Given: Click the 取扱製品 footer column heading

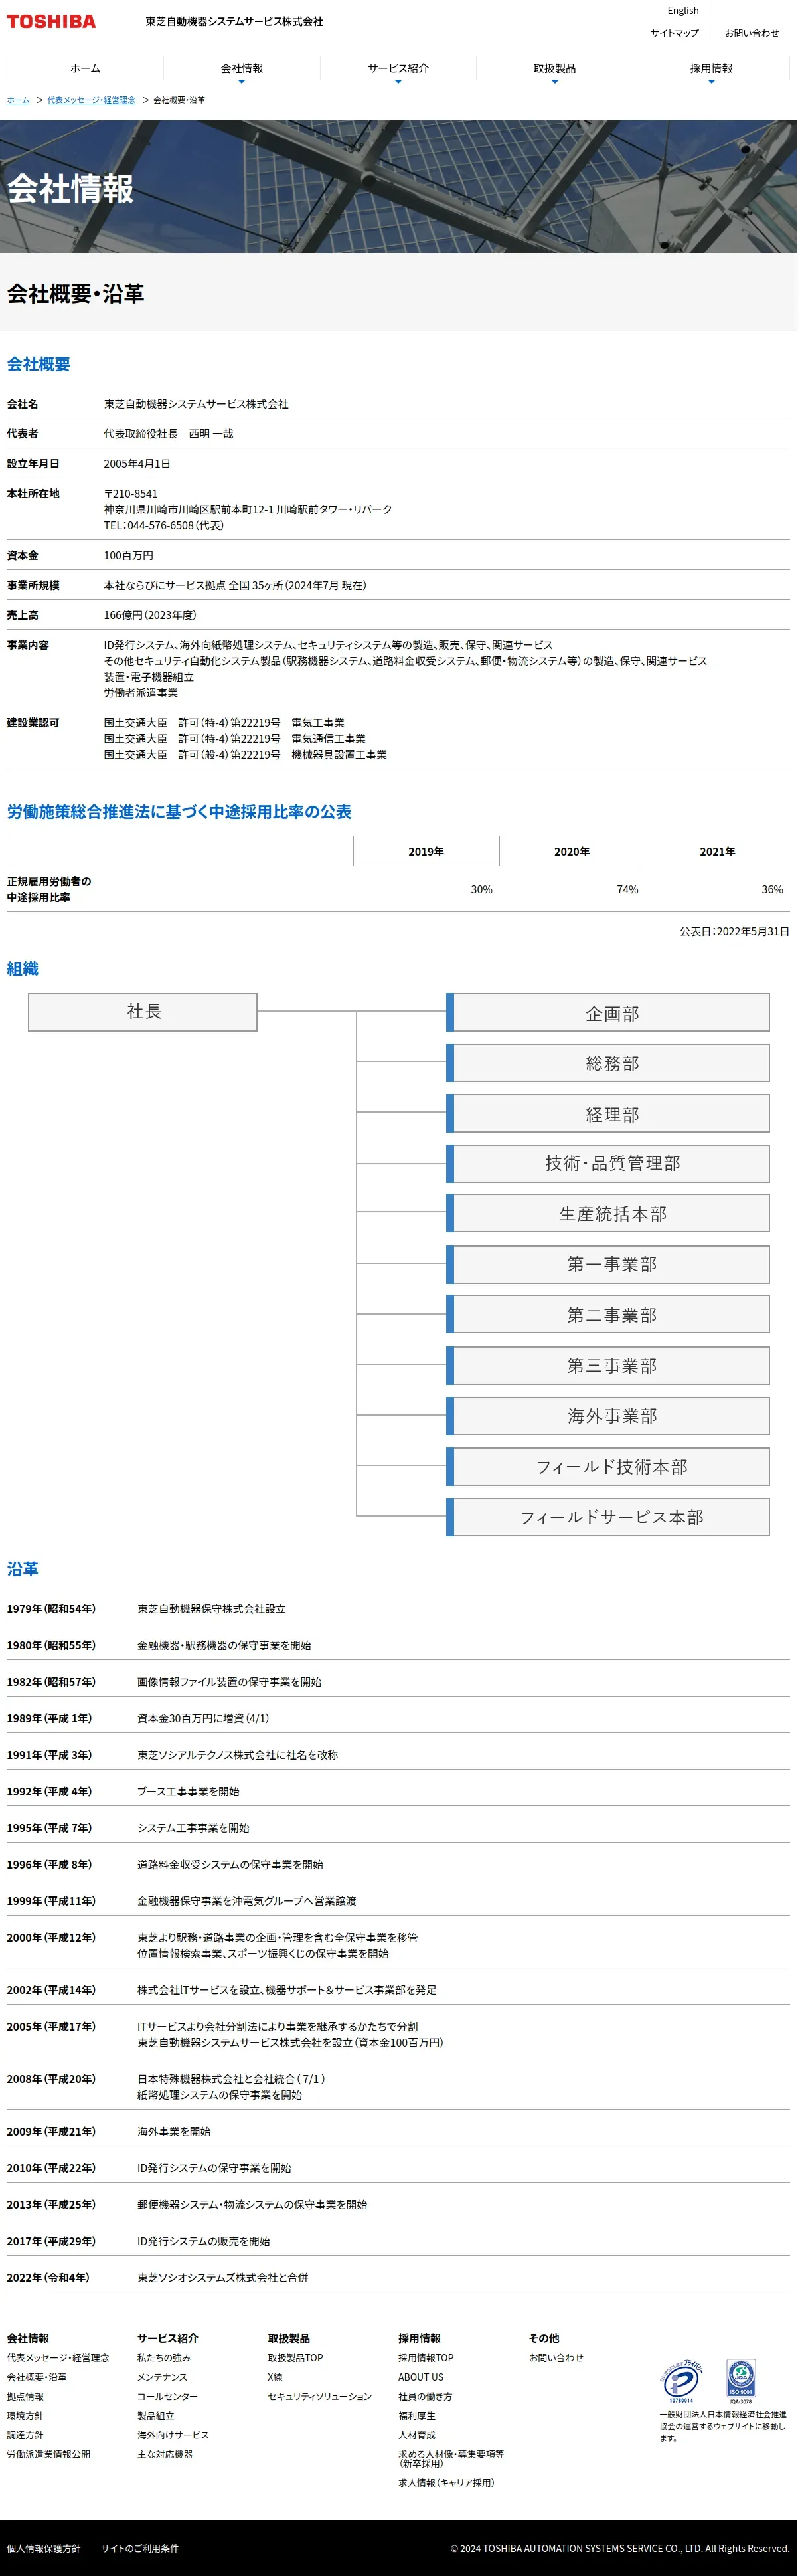Looking at the screenshot, I should point(289,2338).
